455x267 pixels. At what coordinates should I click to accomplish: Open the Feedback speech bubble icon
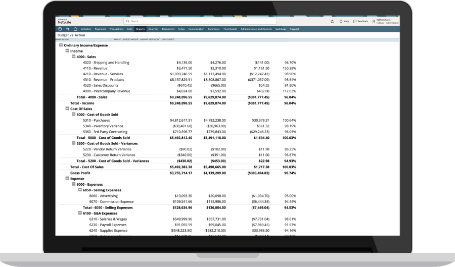pos(355,21)
